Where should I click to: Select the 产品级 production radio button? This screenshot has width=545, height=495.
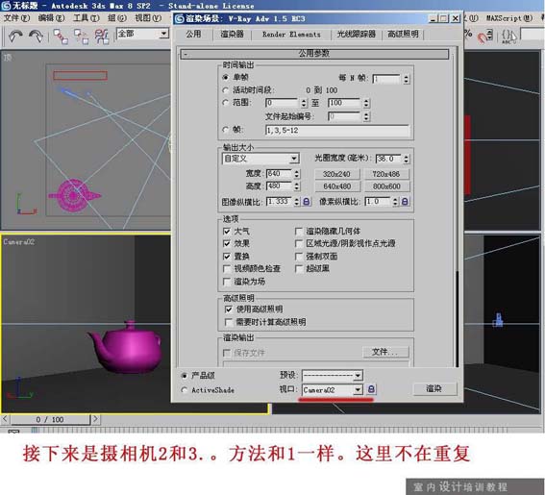[x=185, y=376]
